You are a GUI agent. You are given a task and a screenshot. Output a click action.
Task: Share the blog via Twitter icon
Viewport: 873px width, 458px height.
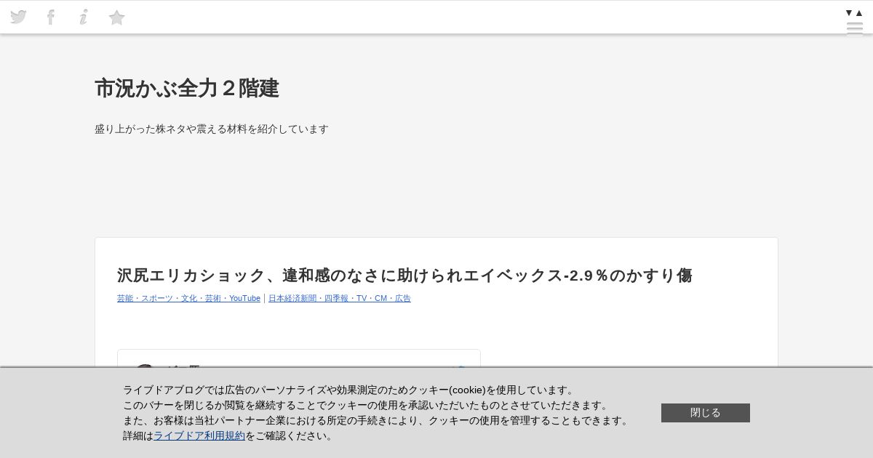click(x=18, y=17)
